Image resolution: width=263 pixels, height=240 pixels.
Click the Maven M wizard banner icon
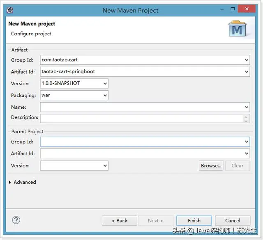point(237,29)
